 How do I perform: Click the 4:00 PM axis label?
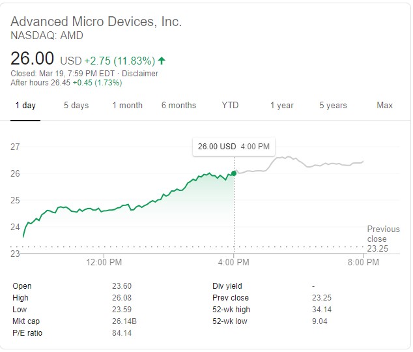(234, 262)
